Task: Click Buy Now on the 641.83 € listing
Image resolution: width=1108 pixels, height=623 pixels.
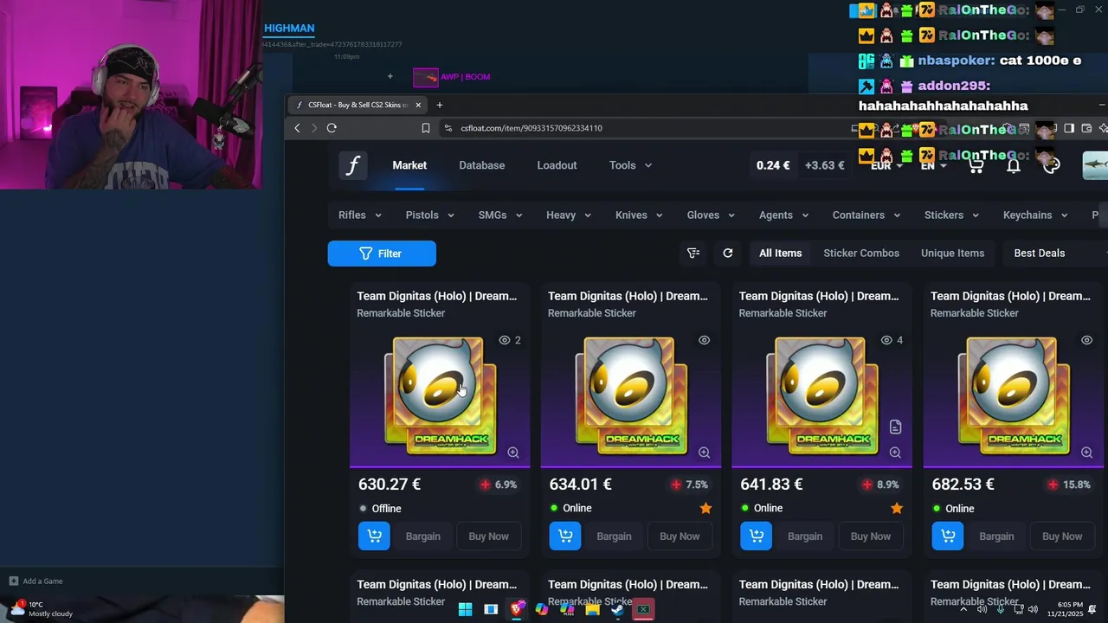Action: [x=871, y=536]
